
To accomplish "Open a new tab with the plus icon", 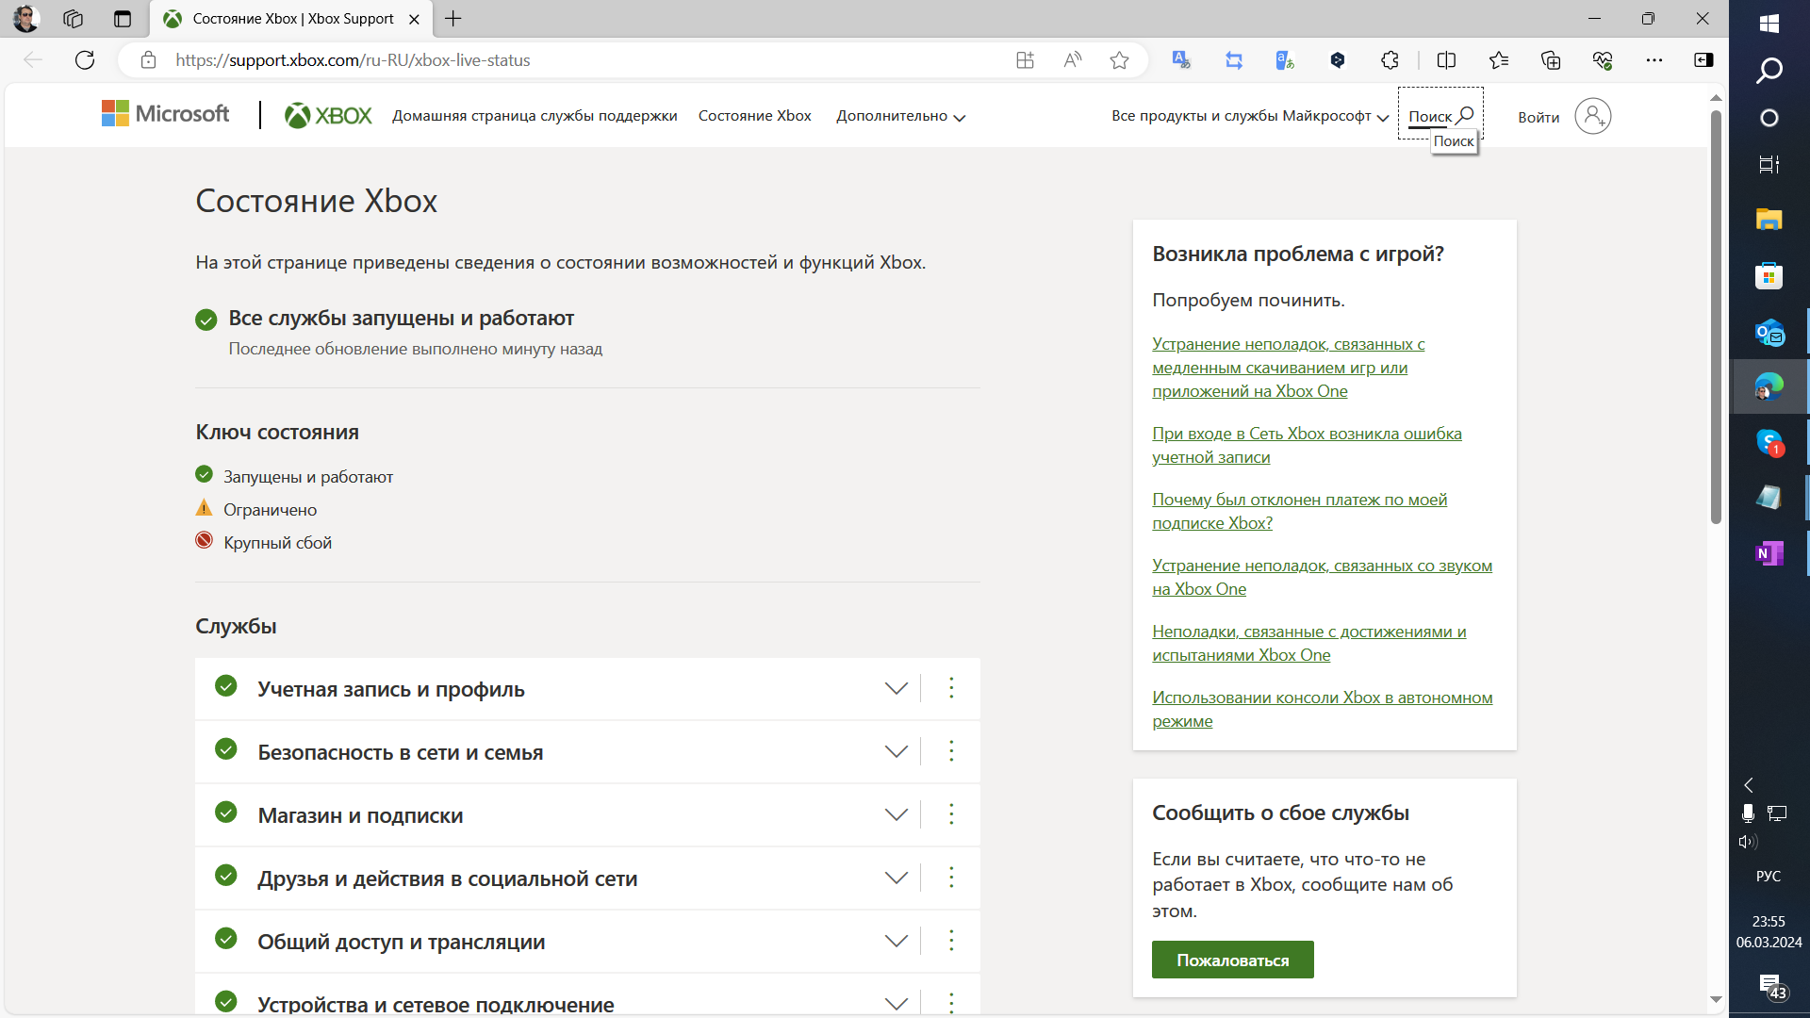I will tap(453, 18).
